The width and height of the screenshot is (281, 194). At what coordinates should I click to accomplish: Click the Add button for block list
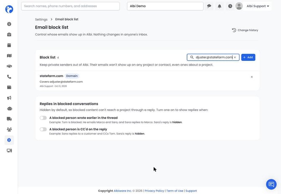coord(248,58)
